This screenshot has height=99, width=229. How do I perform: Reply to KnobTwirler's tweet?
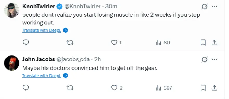click(x=26, y=42)
